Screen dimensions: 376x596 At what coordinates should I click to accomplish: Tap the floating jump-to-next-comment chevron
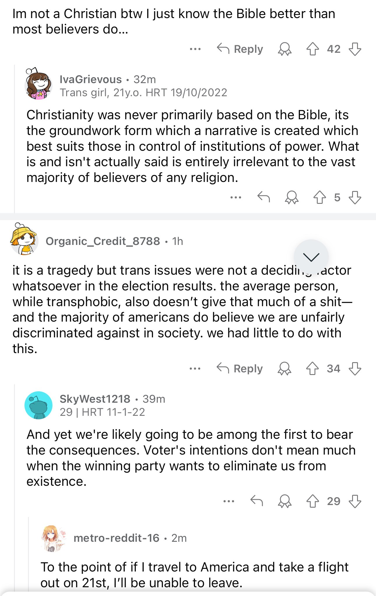click(311, 257)
